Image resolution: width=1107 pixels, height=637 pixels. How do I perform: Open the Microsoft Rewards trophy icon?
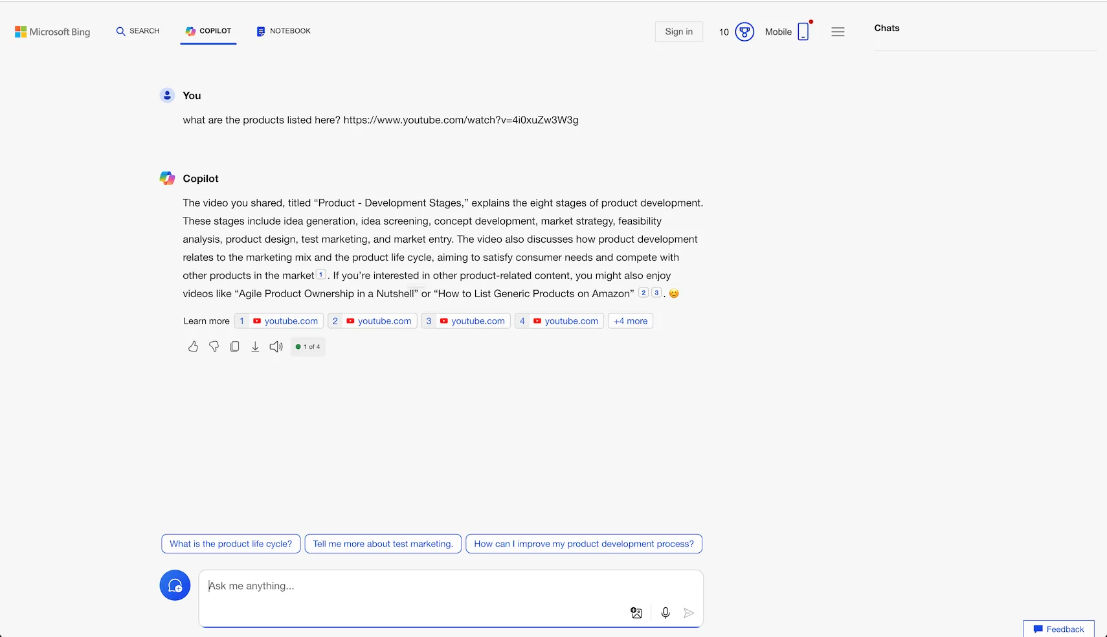pyautogui.click(x=744, y=32)
